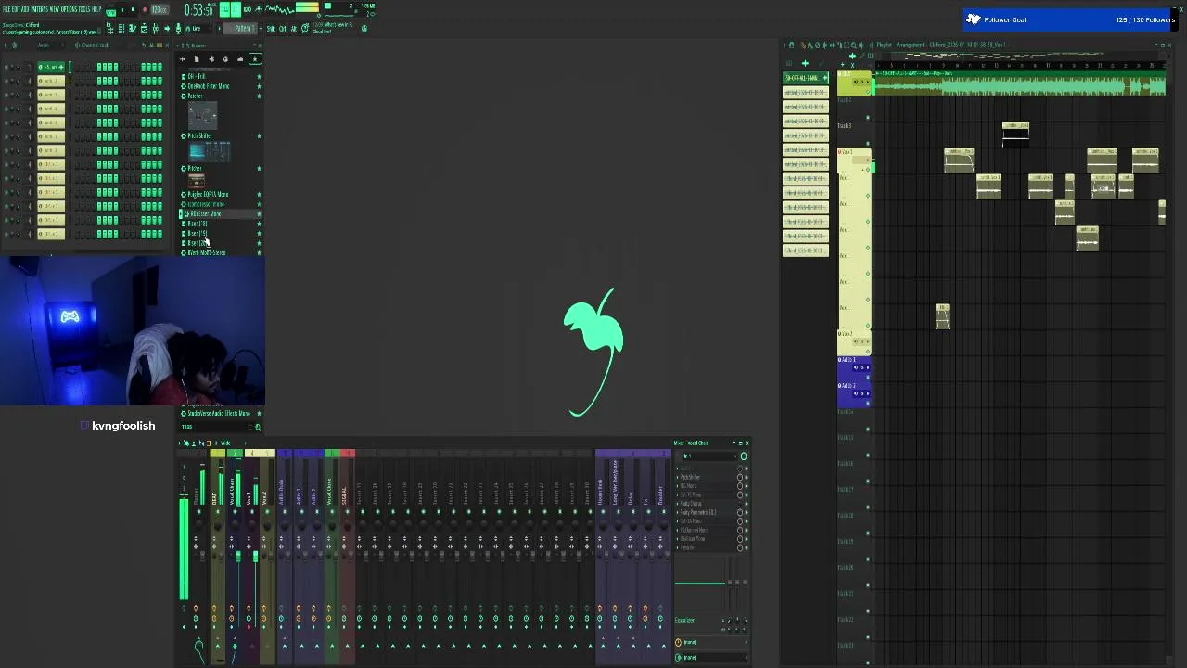Image resolution: width=1187 pixels, height=668 pixels.
Task: Click the Alt key indicator in toolbar
Action: tap(293, 29)
